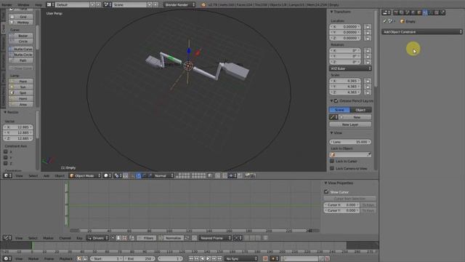Click the Filters button in graph editor
465x262 pixels.
point(146,238)
